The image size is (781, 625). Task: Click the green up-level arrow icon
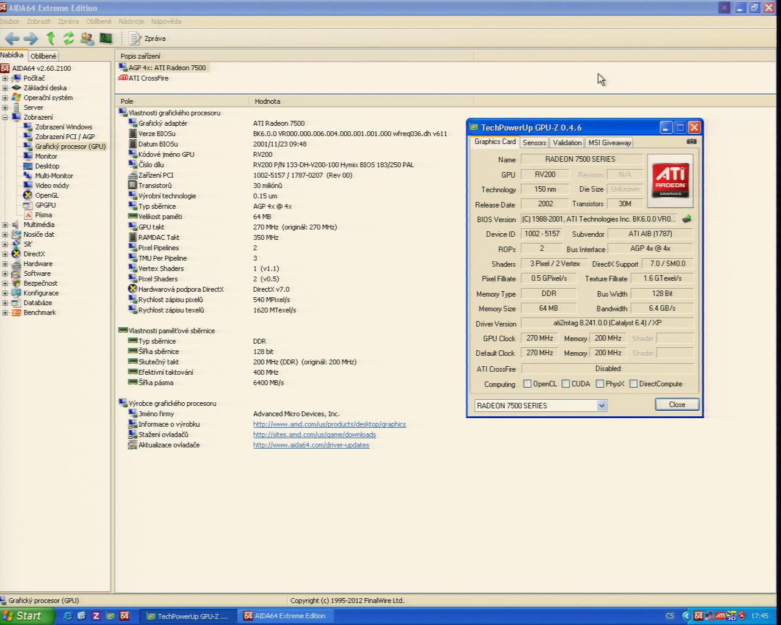(51, 38)
